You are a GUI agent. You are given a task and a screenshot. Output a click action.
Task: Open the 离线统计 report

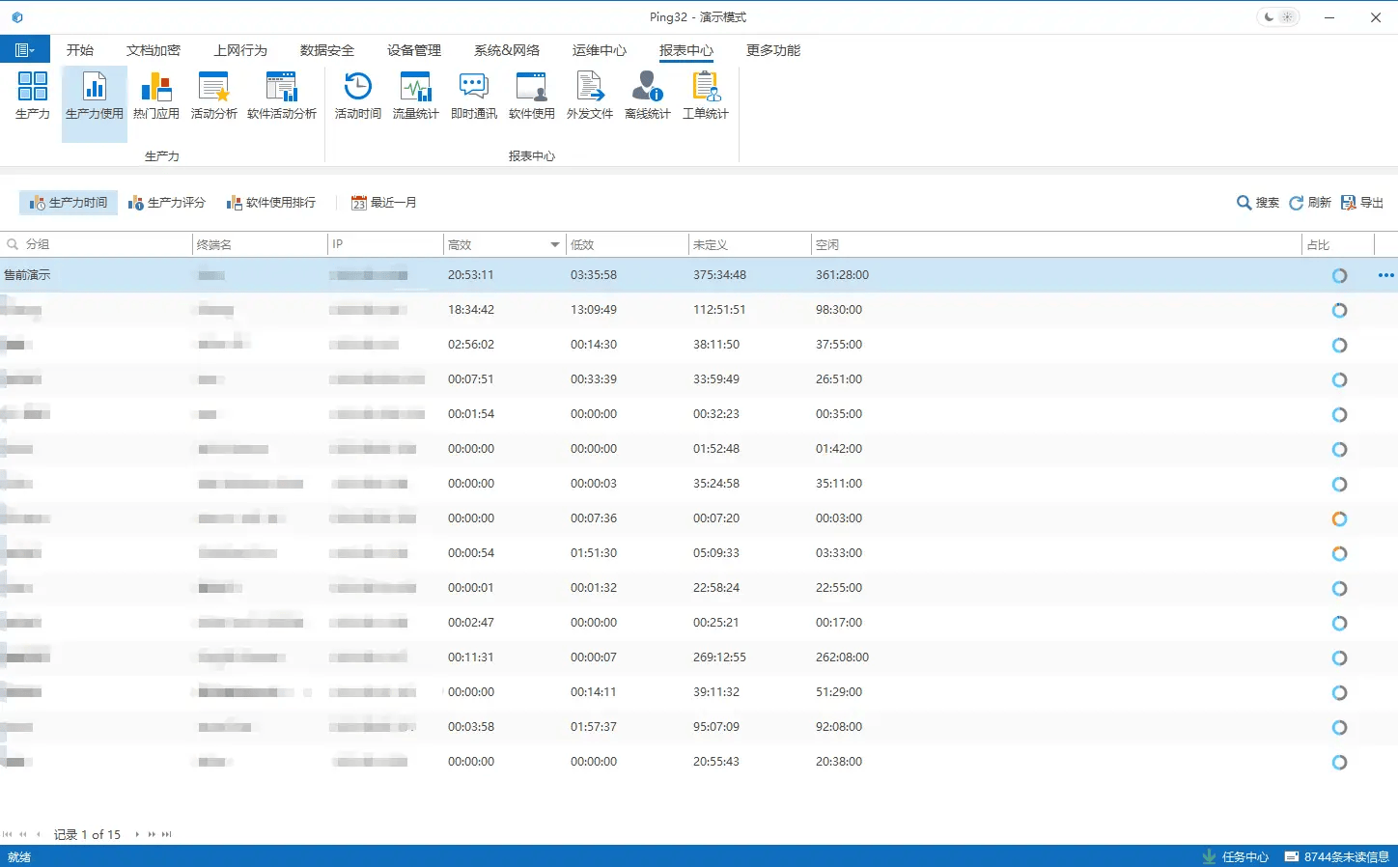(647, 97)
